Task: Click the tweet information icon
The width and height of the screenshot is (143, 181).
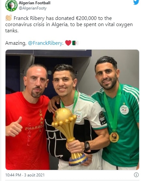Action: click(x=136, y=175)
